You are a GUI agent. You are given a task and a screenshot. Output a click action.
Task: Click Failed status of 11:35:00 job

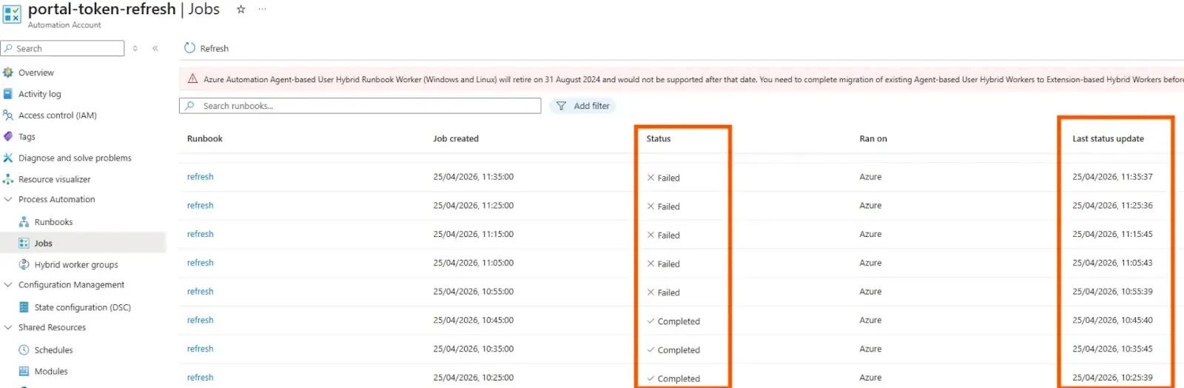(x=664, y=178)
